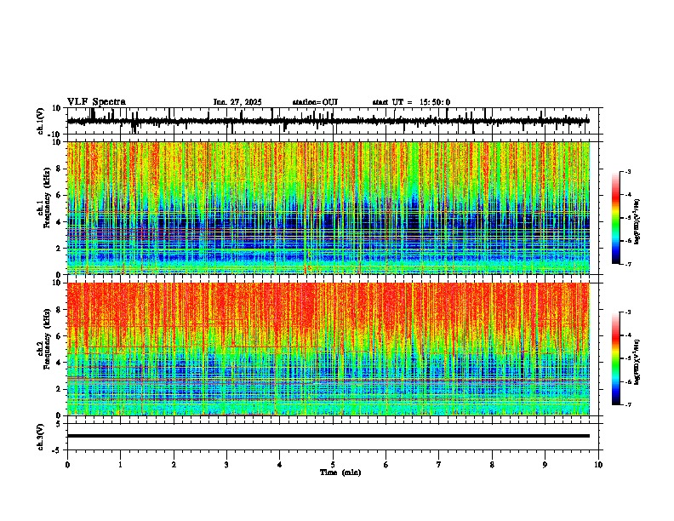Click inside the ch.1 spectrogram panel
Screen dimensions: 674x521
coord(328,208)
